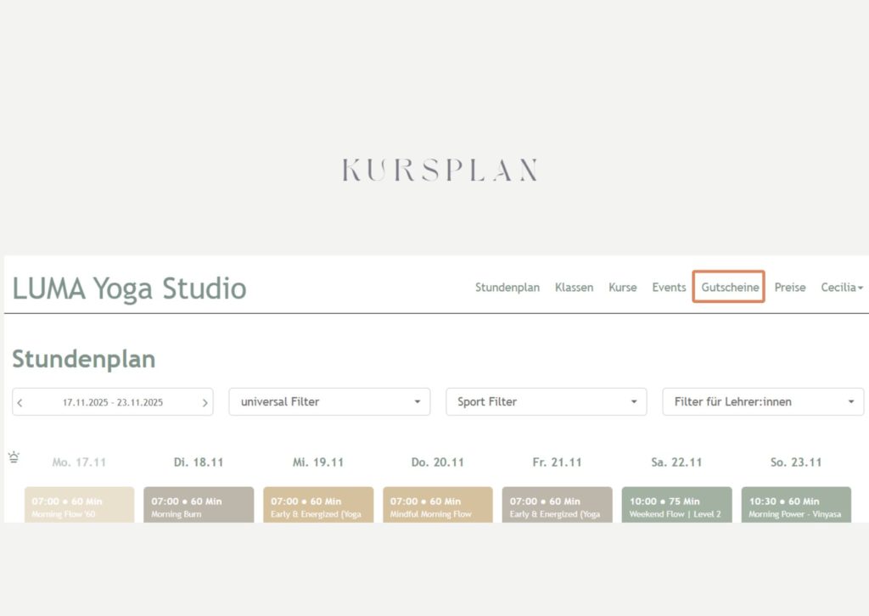The width and height of the screenshot is (869, 616).
Task: Open the Stundenplan menu item
Action: click(507, 288)
